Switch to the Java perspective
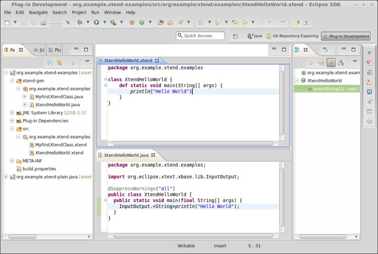 point(255,36)
